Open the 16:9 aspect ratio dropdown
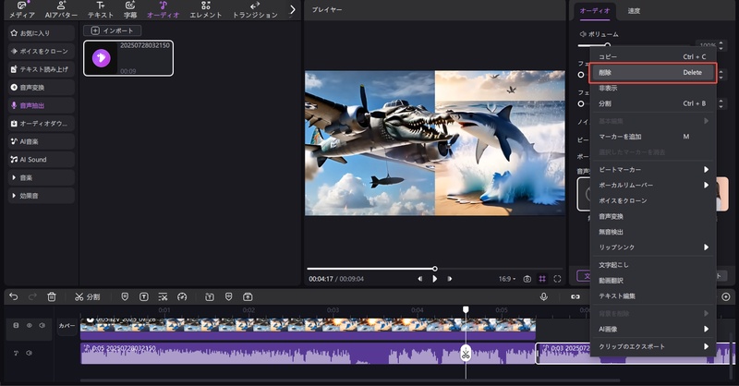 [x=507, y=279]
